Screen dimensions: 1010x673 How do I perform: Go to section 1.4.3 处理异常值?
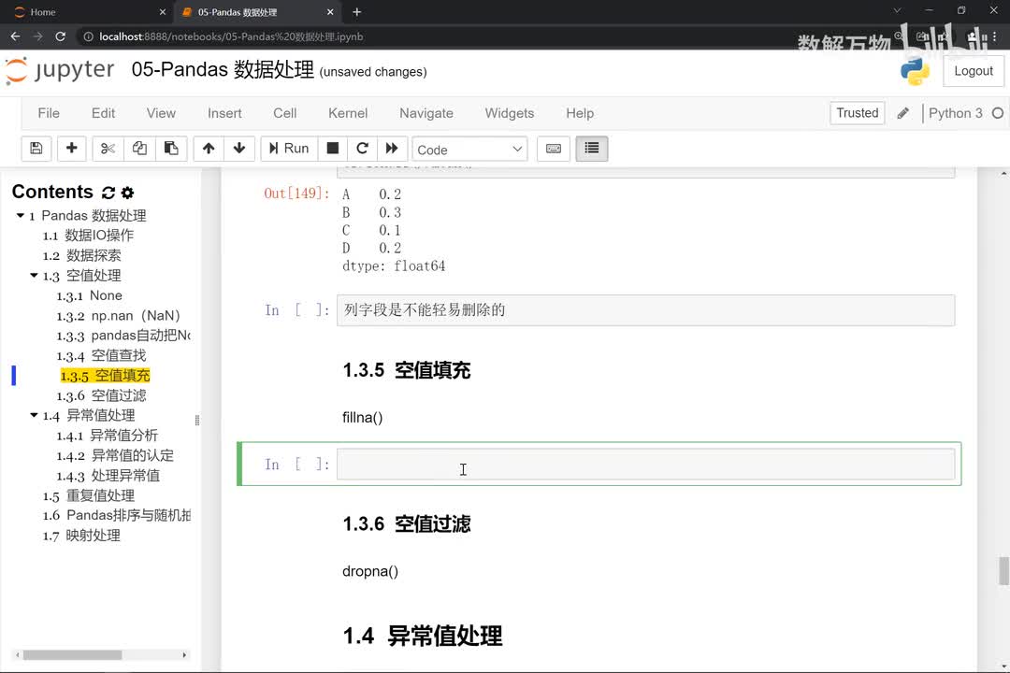[108, 475]
